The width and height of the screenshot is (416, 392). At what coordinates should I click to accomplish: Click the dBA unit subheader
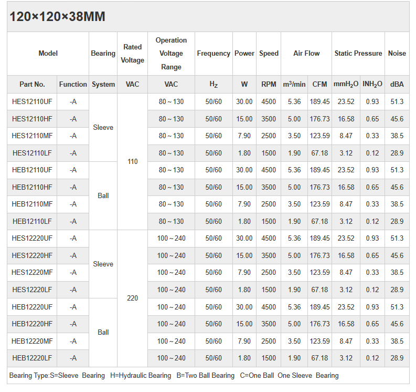pyautogui.click(x=397, y=84)
